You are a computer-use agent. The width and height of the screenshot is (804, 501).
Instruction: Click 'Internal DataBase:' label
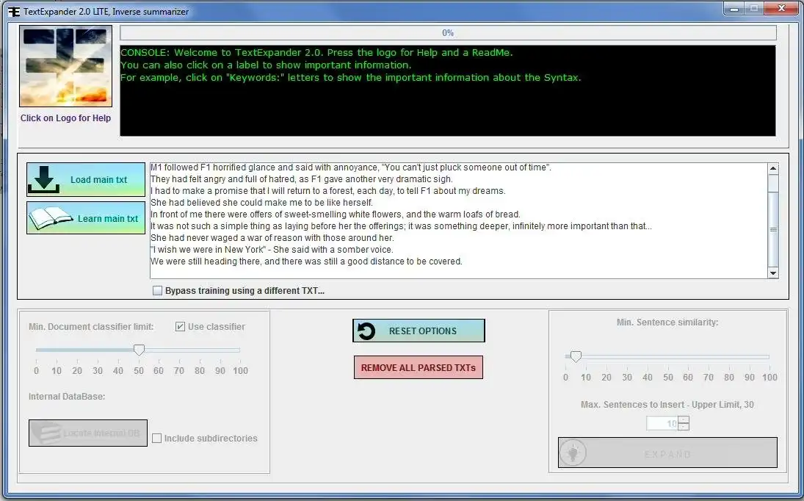coord(67,397)
